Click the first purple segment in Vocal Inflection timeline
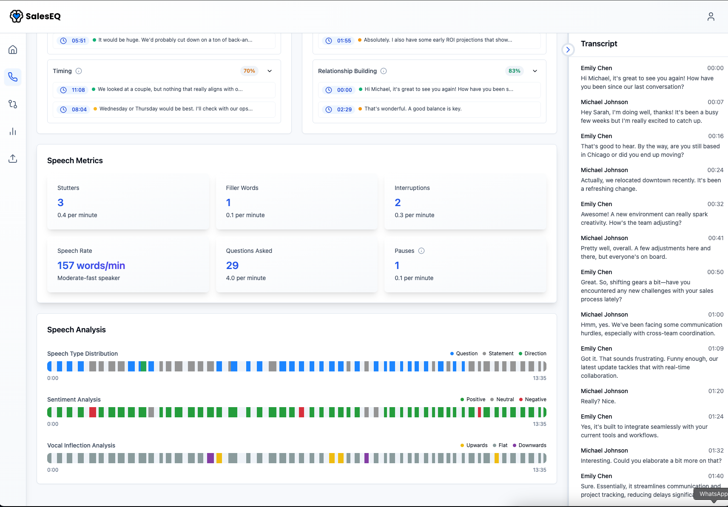Image resolution: width=728 pixels, height=507 pixels. (x=210, y=458)
